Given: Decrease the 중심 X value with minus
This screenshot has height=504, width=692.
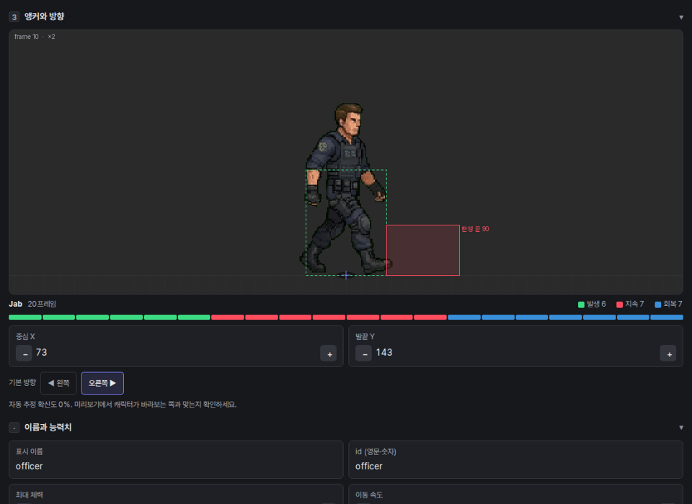Looking at the screenshot, I should click(24, 354).
